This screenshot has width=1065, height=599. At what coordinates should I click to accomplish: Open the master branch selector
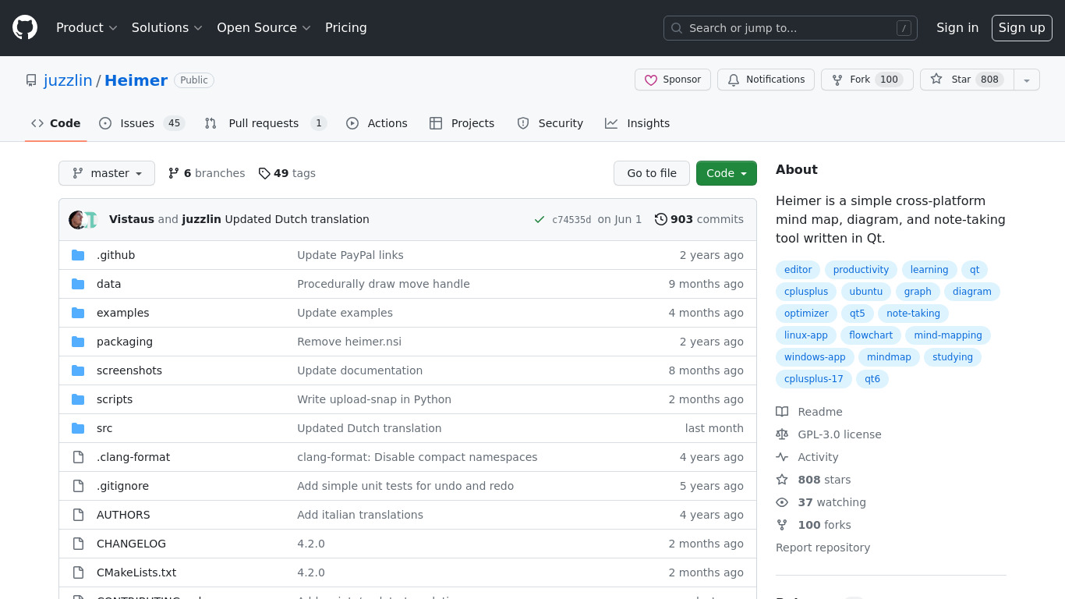[107, 173]
